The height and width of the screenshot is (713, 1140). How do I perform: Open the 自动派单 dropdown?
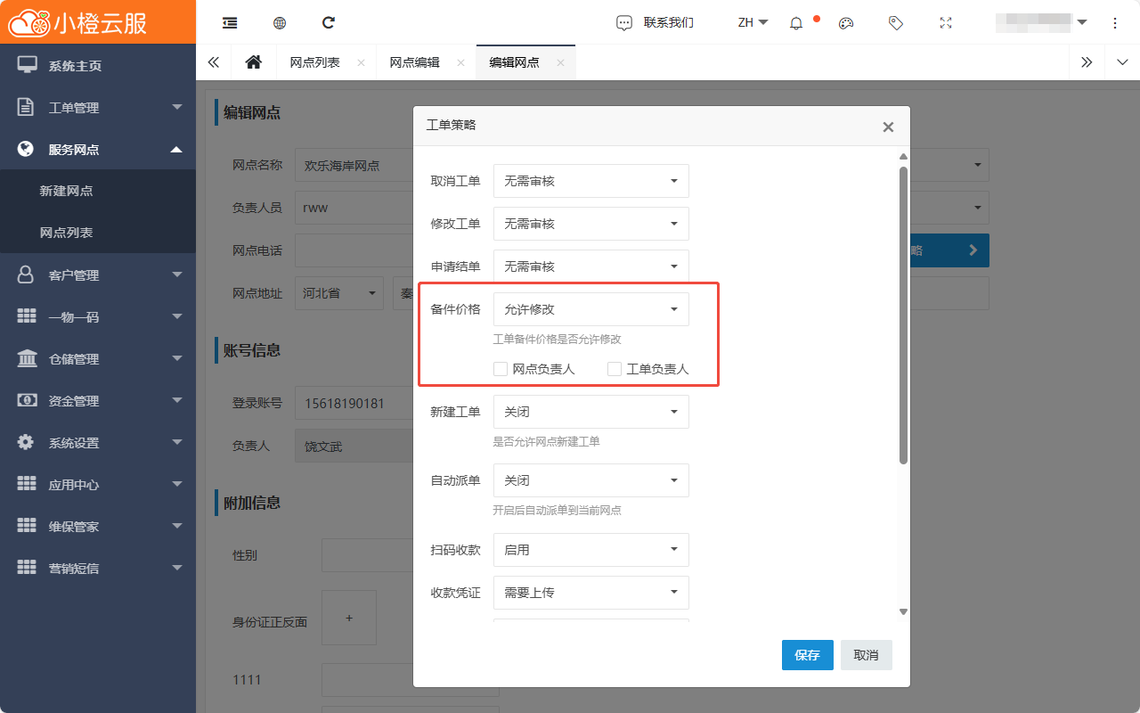[591, 480]
